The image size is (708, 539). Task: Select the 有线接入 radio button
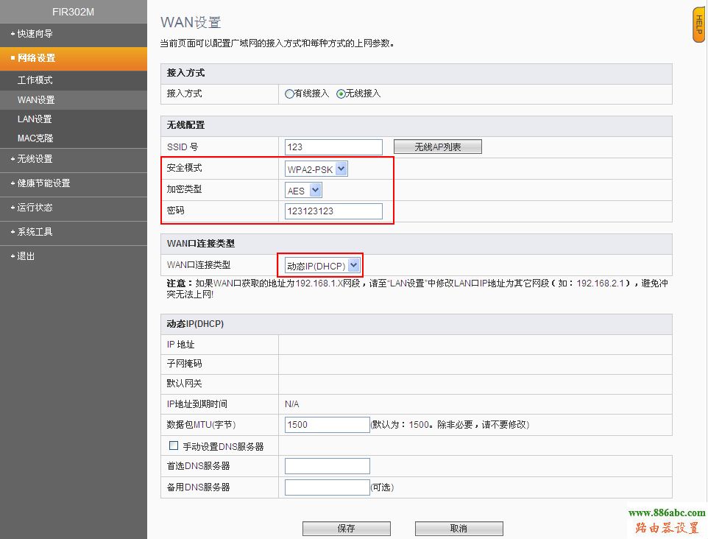289,94
